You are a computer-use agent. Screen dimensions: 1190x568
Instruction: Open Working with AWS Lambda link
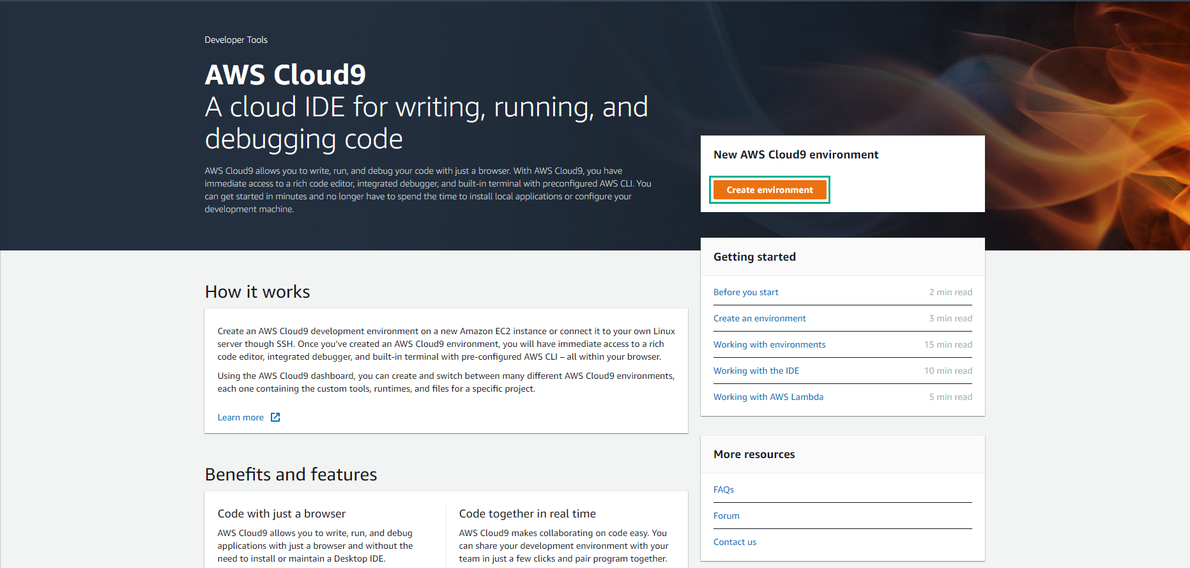(768, 397)
